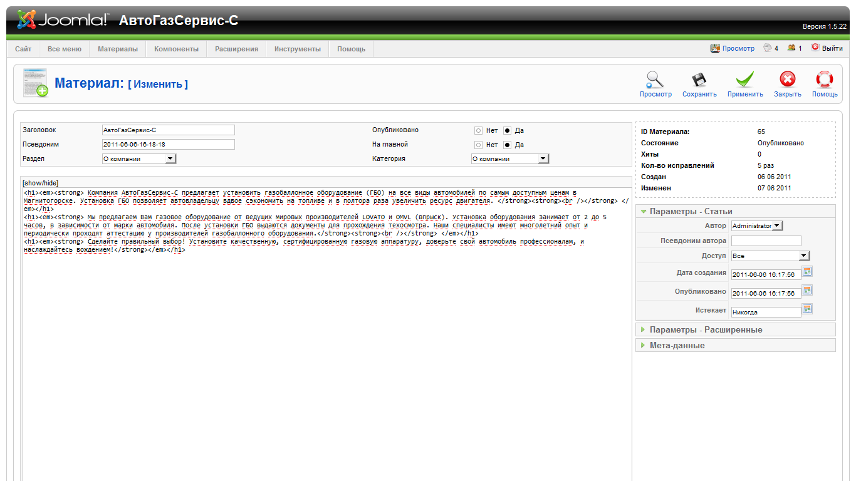Open the Доступ dropdown
The height and width of the screenshot is (481, 856).
pyautogui.click(x=770, y=256)
